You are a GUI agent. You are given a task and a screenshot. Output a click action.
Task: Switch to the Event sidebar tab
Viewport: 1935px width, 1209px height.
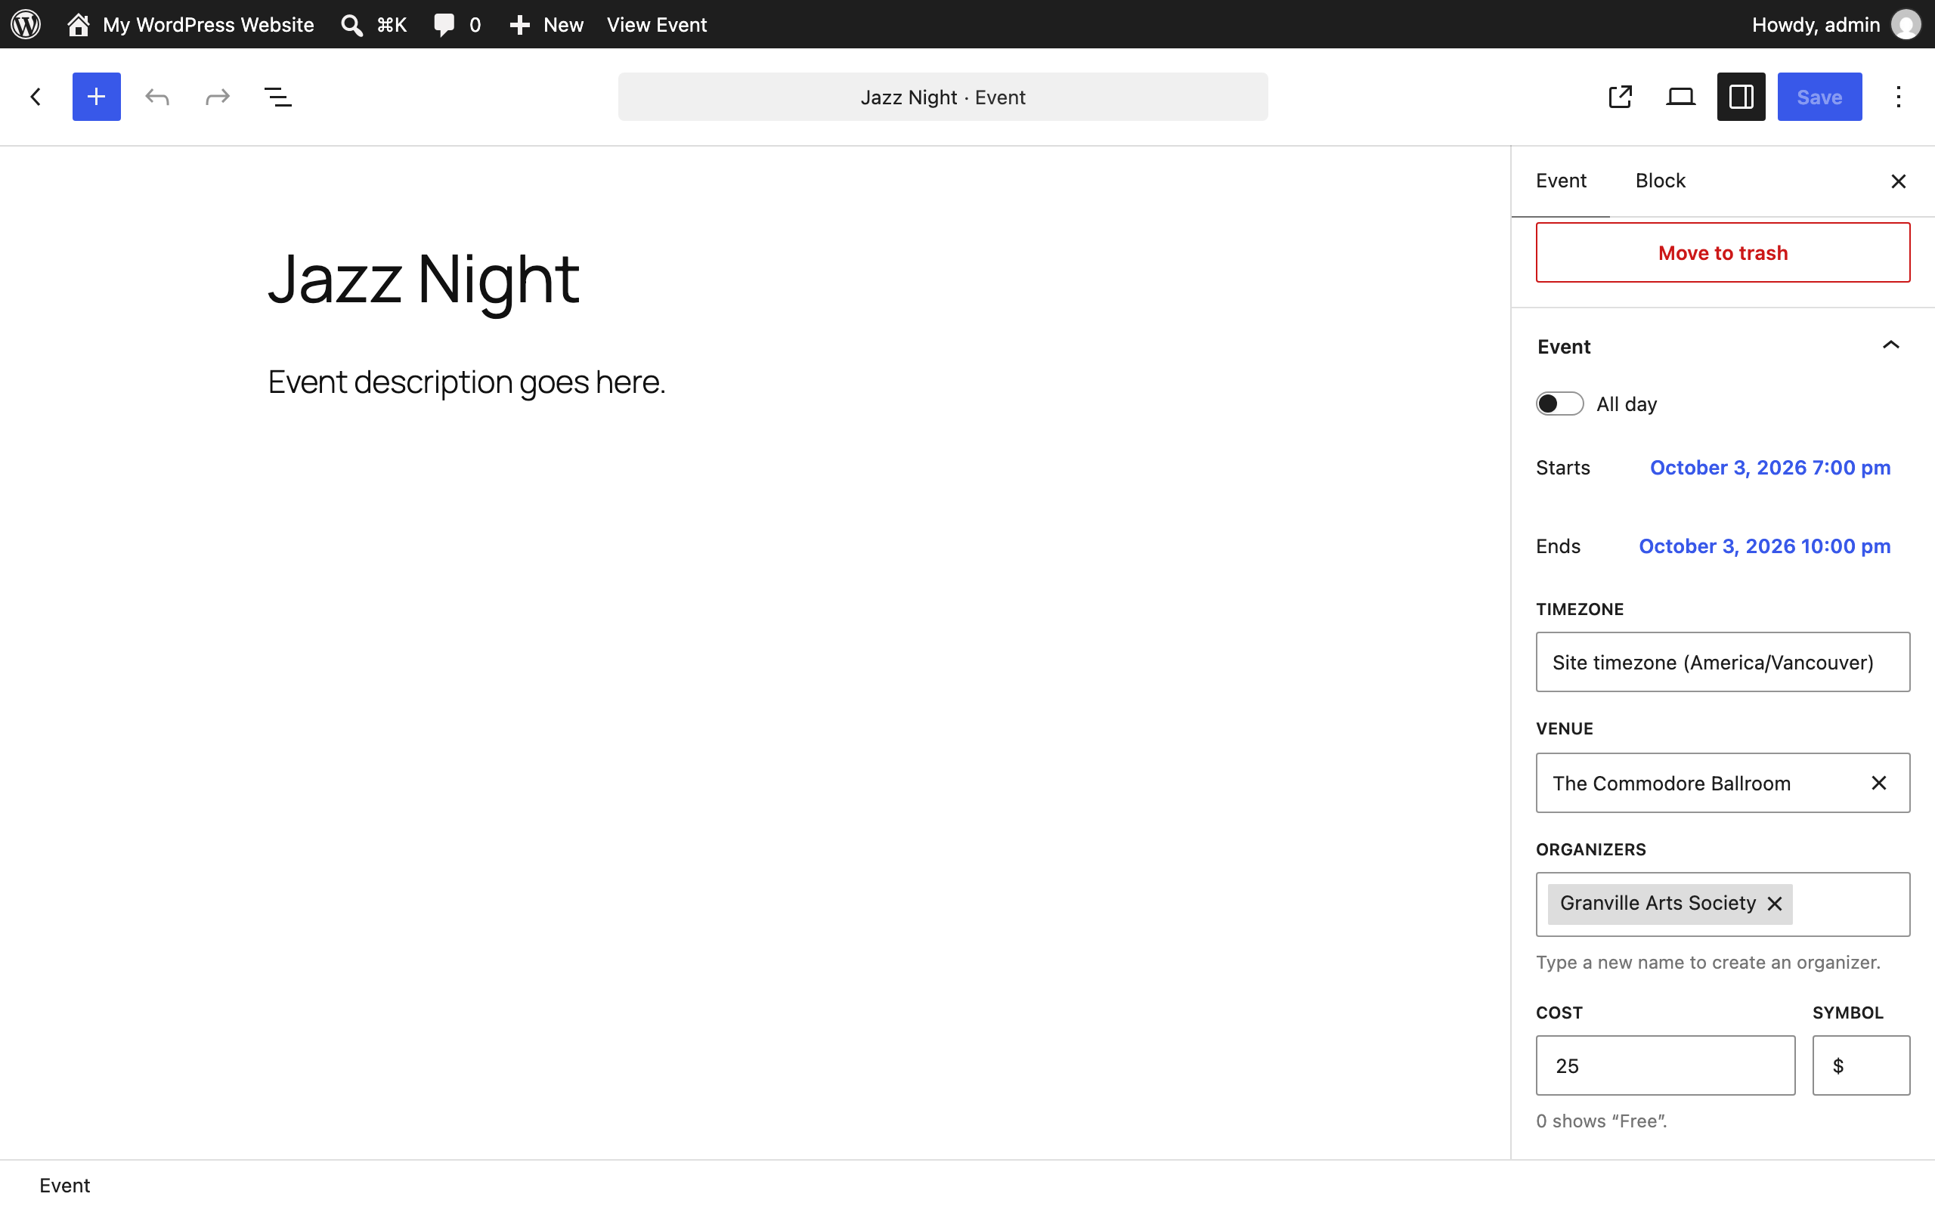click(x=1561, y=181)
